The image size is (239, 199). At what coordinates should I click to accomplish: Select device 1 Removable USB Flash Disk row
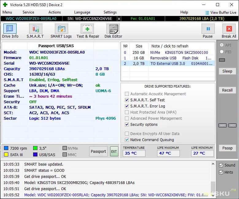tap(168, 58)
